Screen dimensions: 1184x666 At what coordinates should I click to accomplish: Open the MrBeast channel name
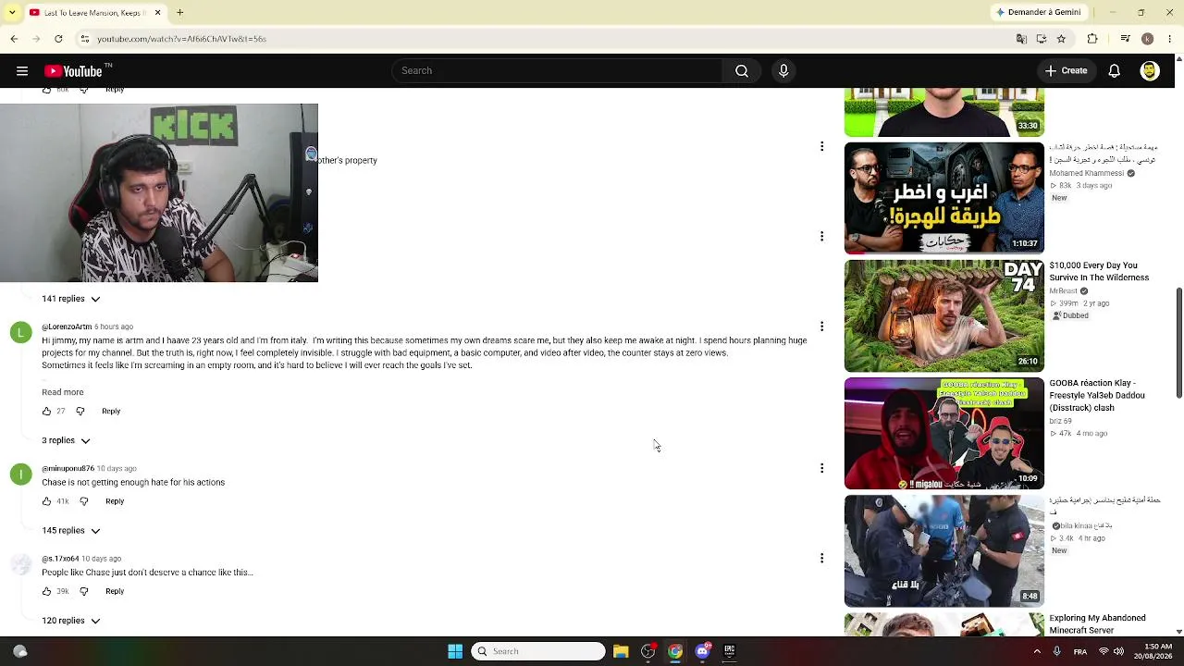1065,290
